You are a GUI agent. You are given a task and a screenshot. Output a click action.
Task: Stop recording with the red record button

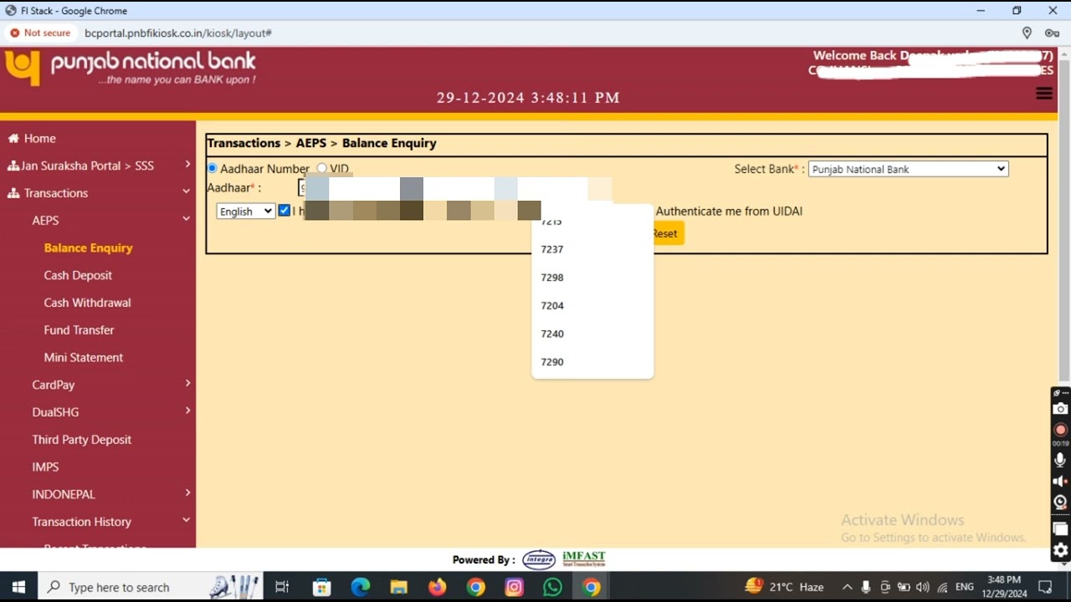pyautogui.click(x=1060, y=430)
